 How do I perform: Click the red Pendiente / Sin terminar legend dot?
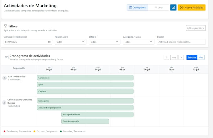pyautogui.click(x=4, y=131)
